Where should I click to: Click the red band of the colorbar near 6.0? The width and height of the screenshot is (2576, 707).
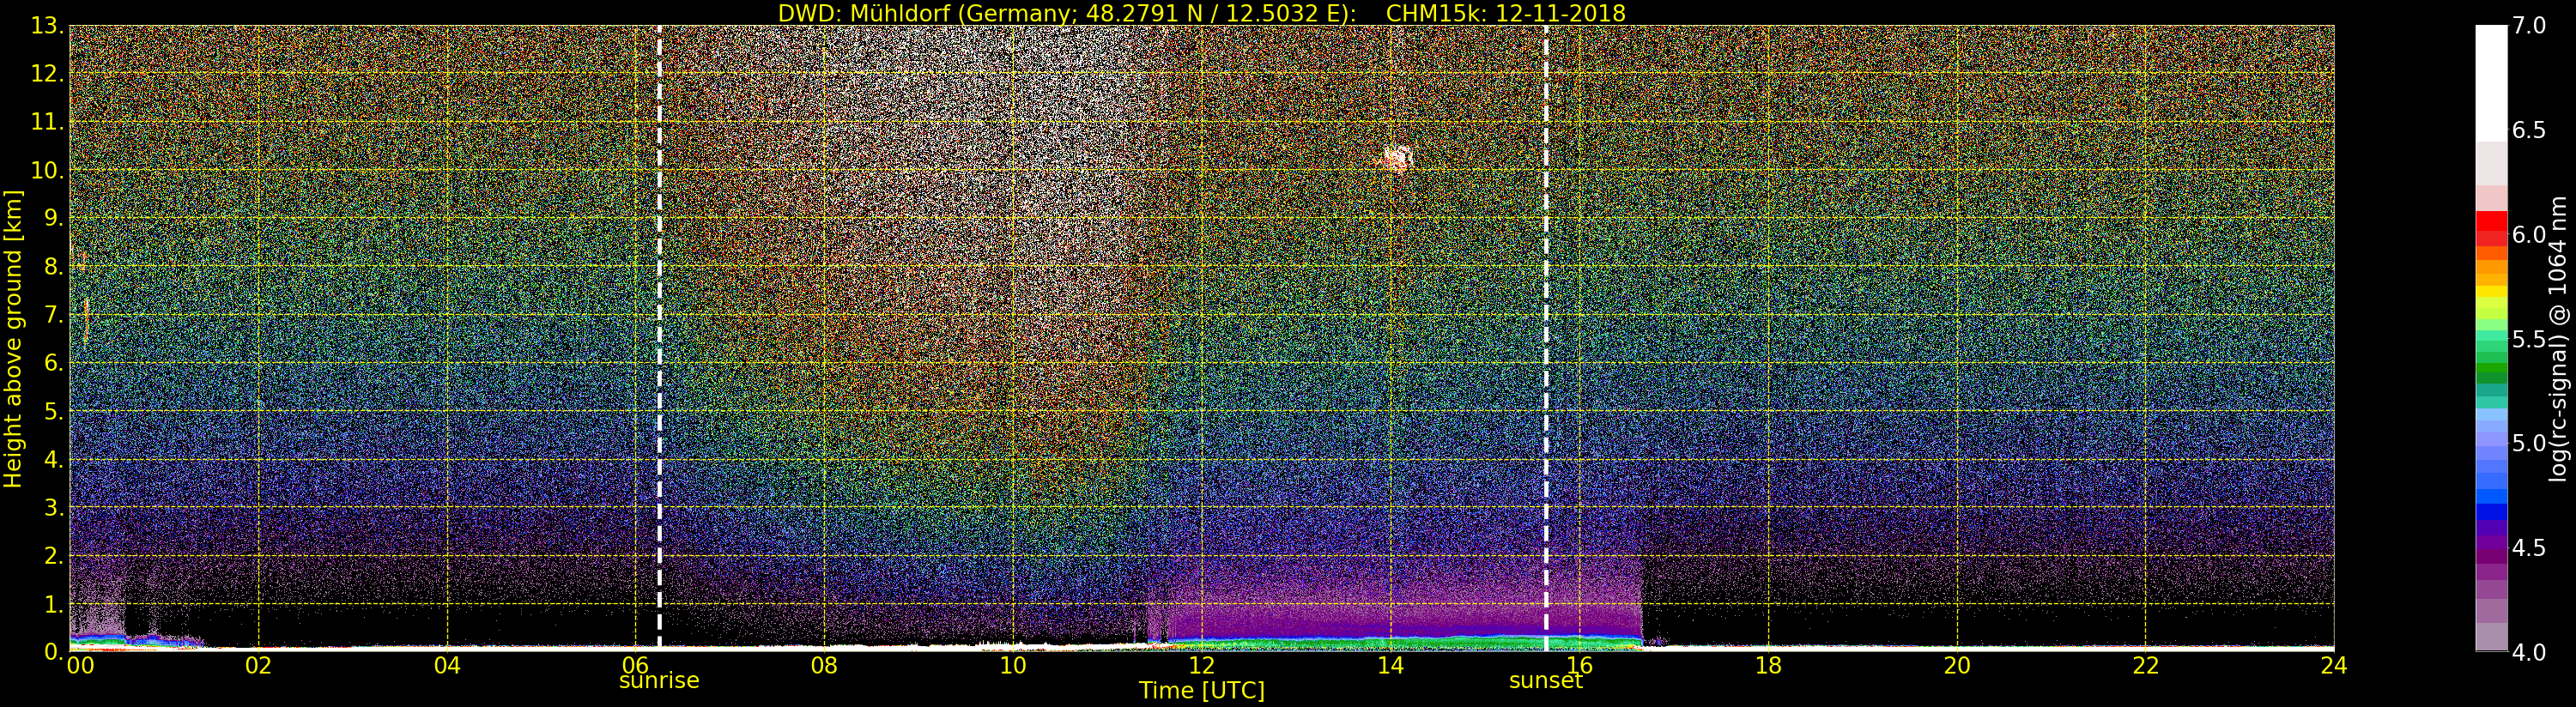tap(2491, 229)
